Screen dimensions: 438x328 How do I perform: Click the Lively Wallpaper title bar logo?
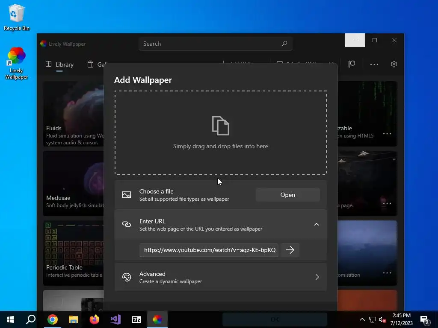coord(43,44)
